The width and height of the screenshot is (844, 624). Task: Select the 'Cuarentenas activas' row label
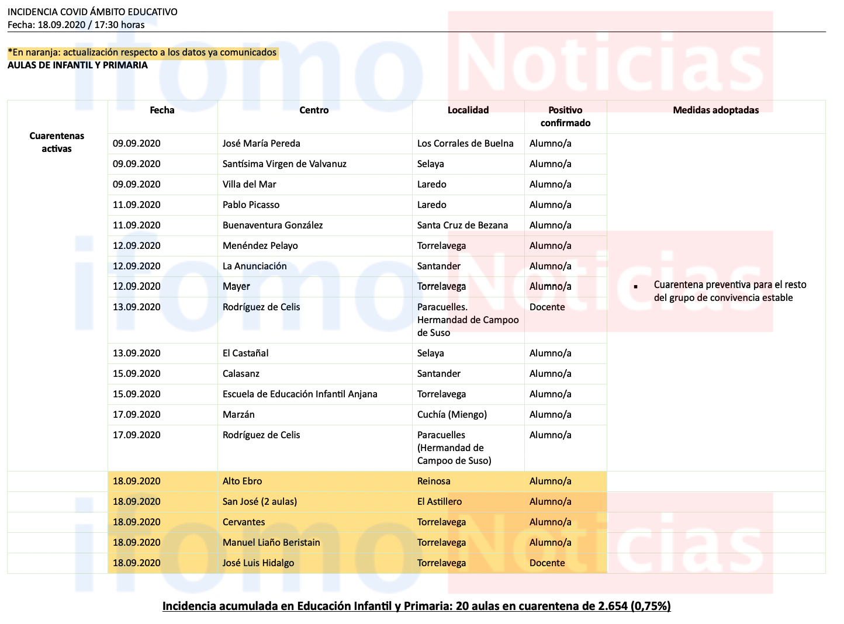coord(57,142)
